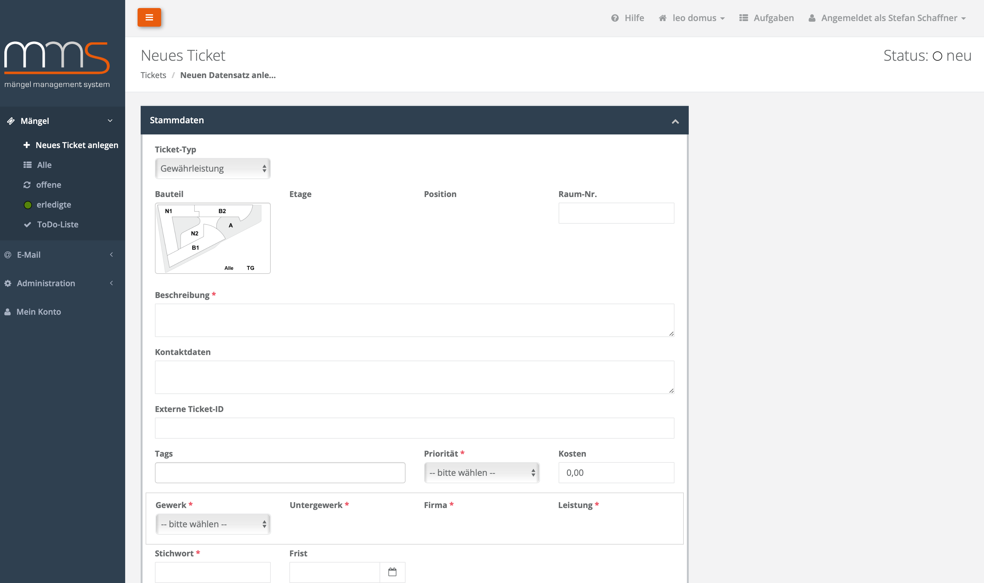Click the list icon next to Alle

coord(28,165)
